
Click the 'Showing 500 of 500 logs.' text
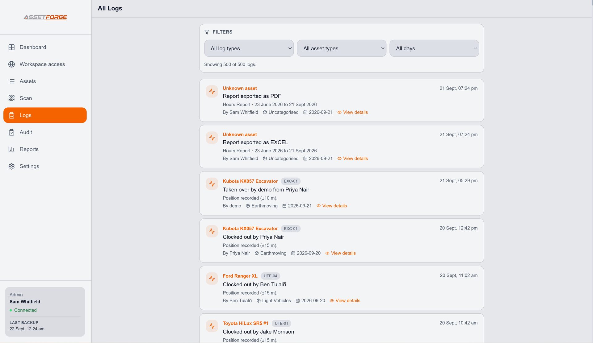[x=230, y=64]
